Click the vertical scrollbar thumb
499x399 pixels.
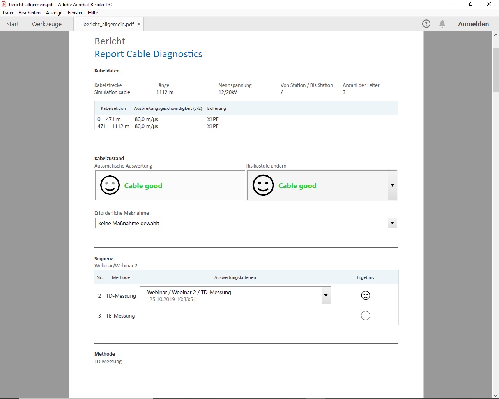click(x=495, y=70)
